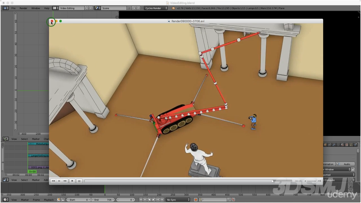The height and width of the screenshot is (203, 361).
Task: Open the timeline Playback menu
Action: (49, 200)
